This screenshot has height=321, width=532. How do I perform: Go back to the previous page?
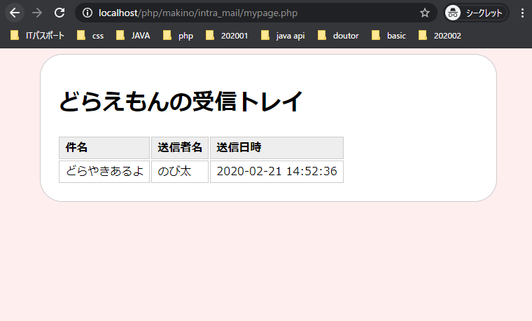15,13
